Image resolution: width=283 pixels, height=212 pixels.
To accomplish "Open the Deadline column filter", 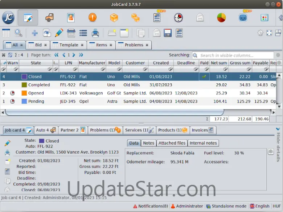I will click(196, 69).
